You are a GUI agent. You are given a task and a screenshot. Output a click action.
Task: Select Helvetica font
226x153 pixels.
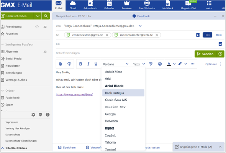123,121
